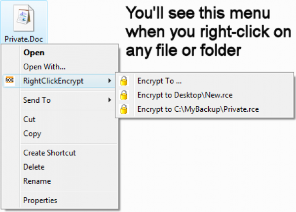Select Create Shortcut menu entry
This screenshot has width=296, height=212.
pos(49,153)
